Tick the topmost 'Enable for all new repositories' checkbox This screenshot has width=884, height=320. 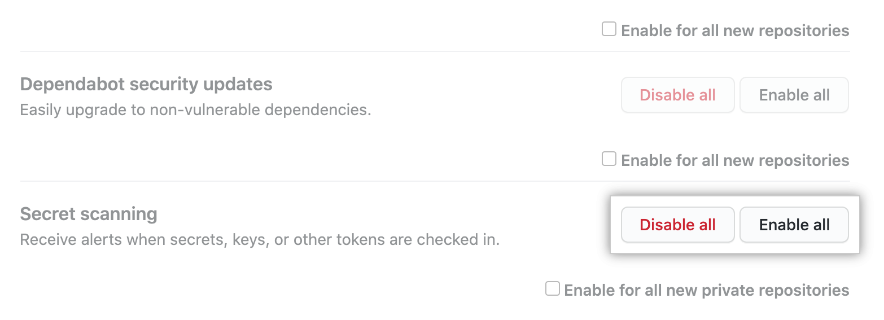click(x=609, y=29)
